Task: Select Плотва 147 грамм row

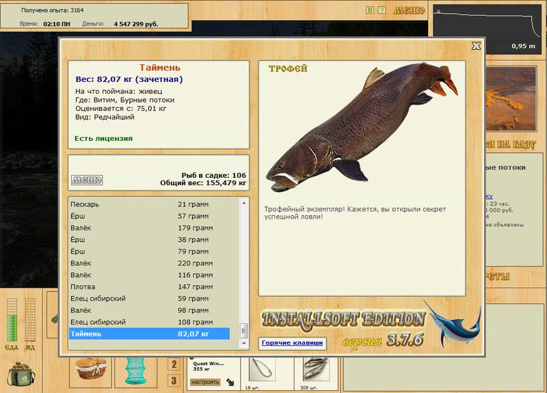Action: click(149, 287)
